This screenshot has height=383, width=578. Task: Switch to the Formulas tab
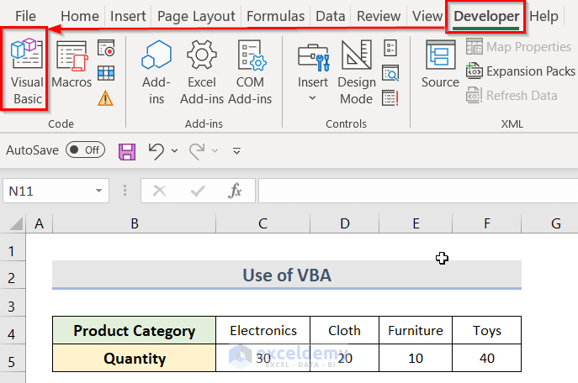pyautogui.click(x=275, y=16)
